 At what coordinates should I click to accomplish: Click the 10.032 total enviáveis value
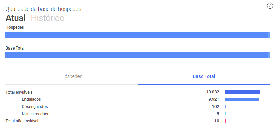click(213, 92)
